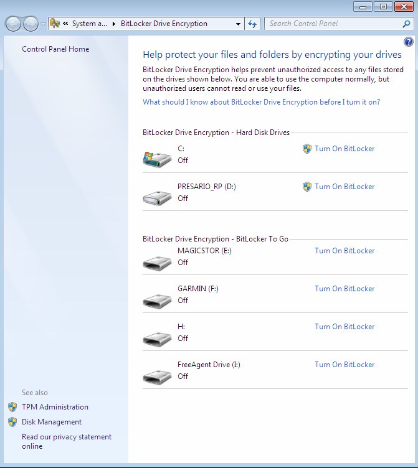The image size is (418, 468).
Task: Minimize the Control Panel window
Action: pos(363,7)
